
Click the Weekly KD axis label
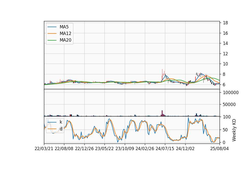tap(234, 130)
